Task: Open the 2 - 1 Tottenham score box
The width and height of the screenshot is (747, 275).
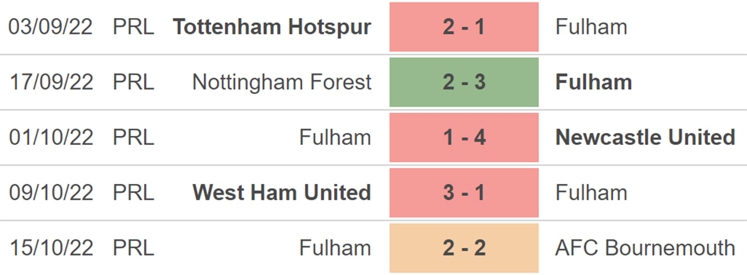Action: (x=464, y=27)
